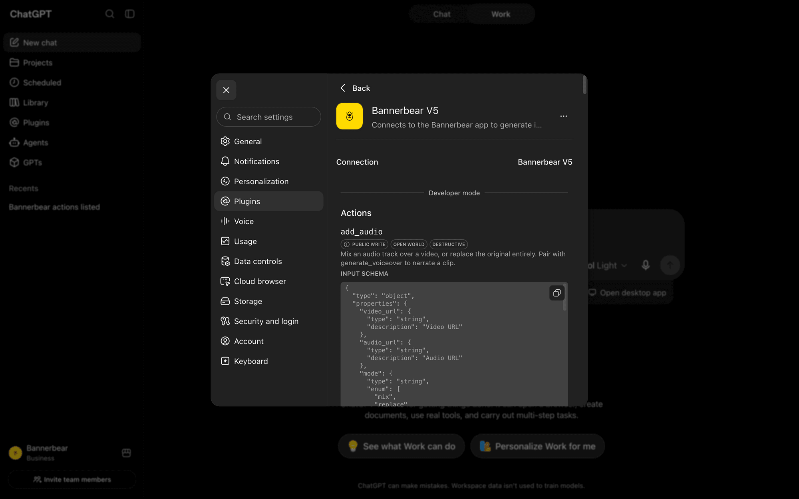
Task: Click the INPUT SCHEMA label
Action: (364, 274)
